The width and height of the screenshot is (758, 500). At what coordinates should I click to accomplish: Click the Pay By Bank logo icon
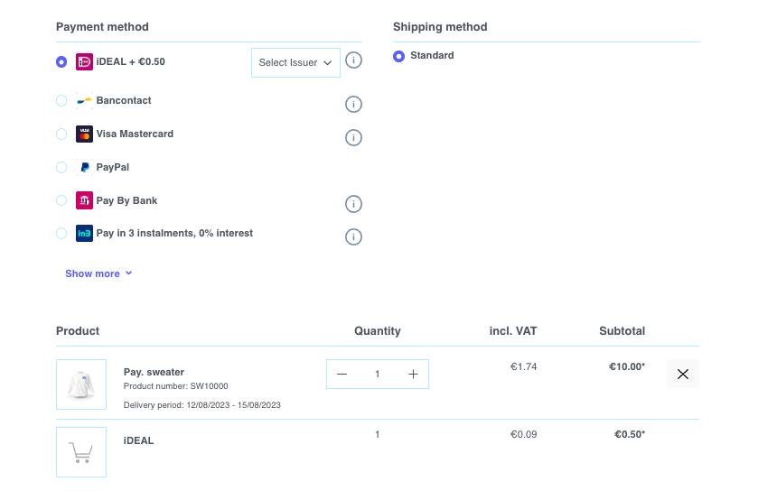pyautogui.click(x=84, y=200)
